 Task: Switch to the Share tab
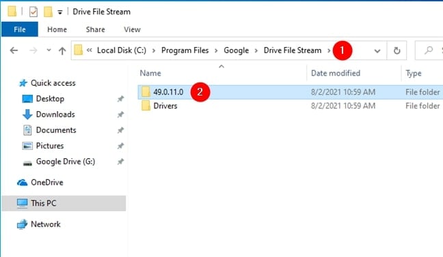[95, 29]
